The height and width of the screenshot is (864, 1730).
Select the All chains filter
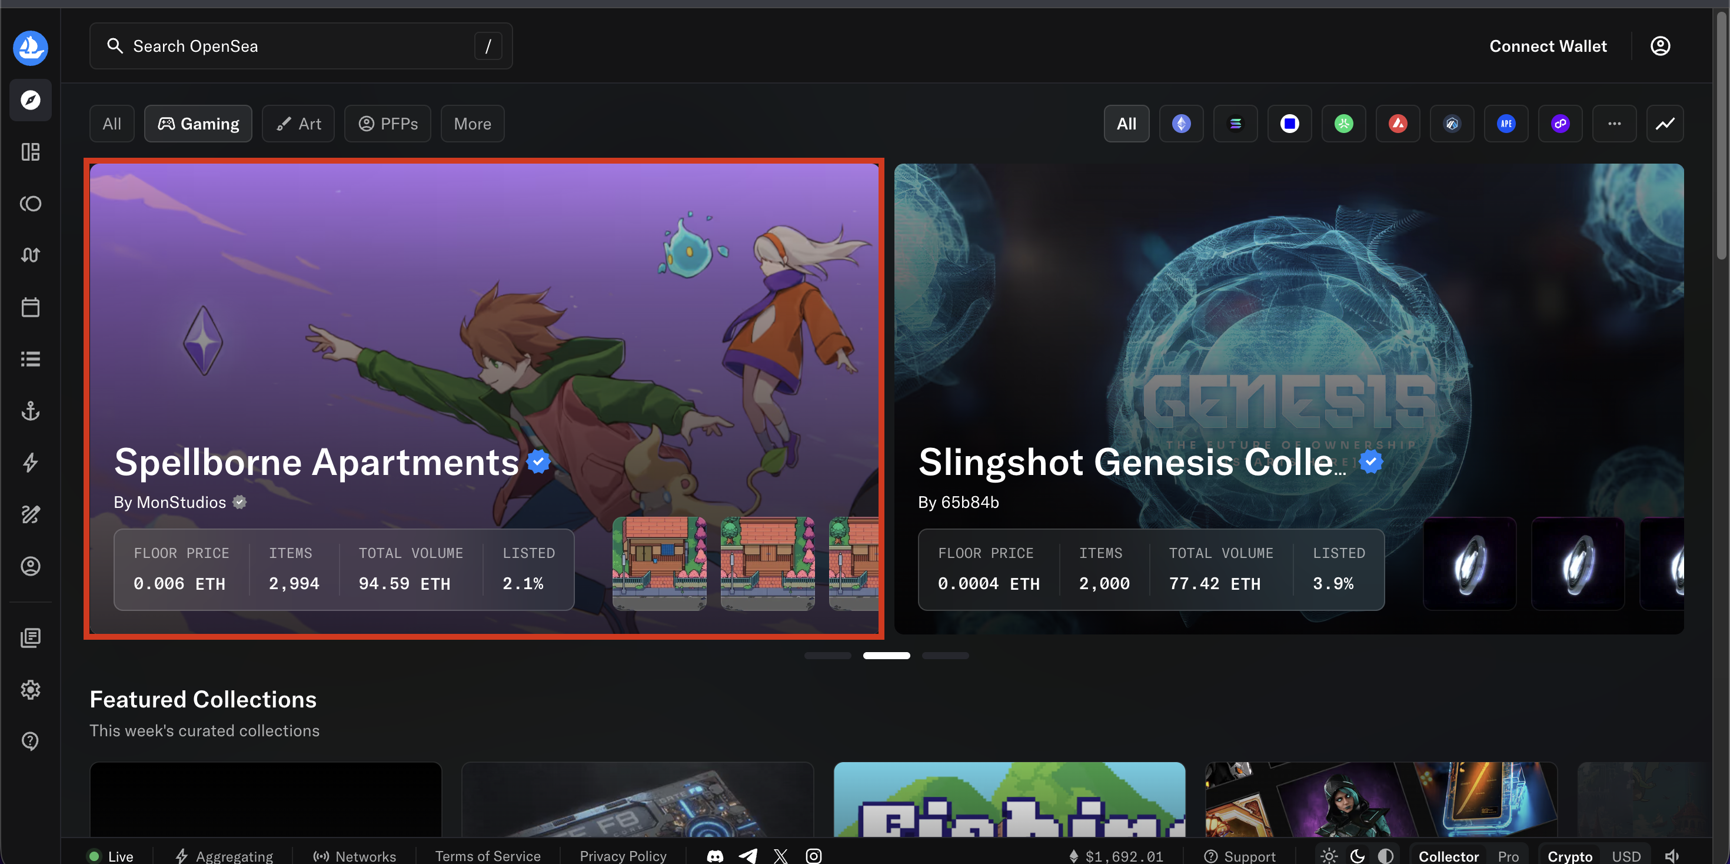pos(1126,124)
